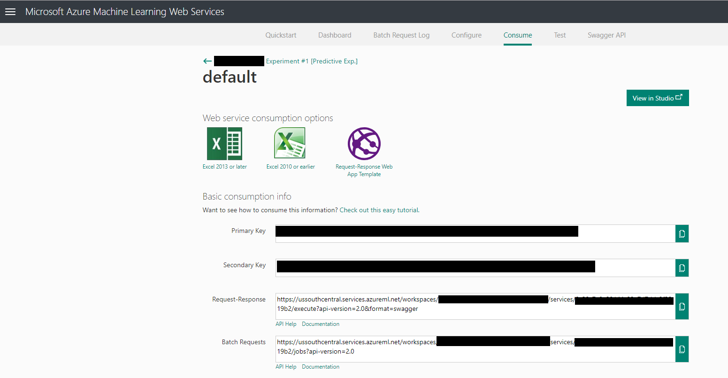Viewport: 728px width, 378px height.
Task: Switch to the Quickstart tab
Action: 281,35
